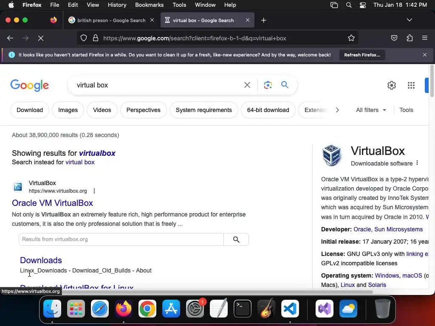Open the View menu
Image resolution: width=435 pixels, height=326 pixels.
[x=93, y=5]
